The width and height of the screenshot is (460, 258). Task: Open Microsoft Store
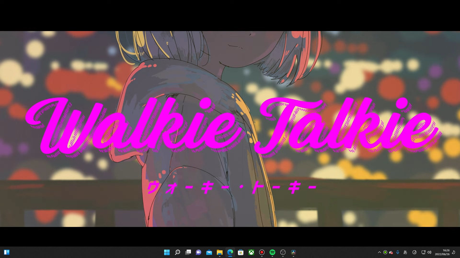(241, 252)
